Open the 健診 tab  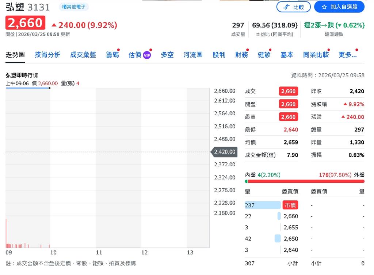[x=264, y=54]
